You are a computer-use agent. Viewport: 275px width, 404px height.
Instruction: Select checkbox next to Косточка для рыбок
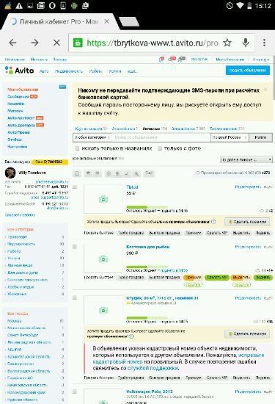coord(75,247)
